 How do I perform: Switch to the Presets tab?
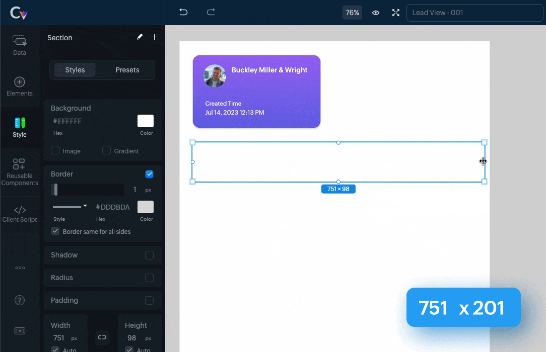[x=127, y=70]
